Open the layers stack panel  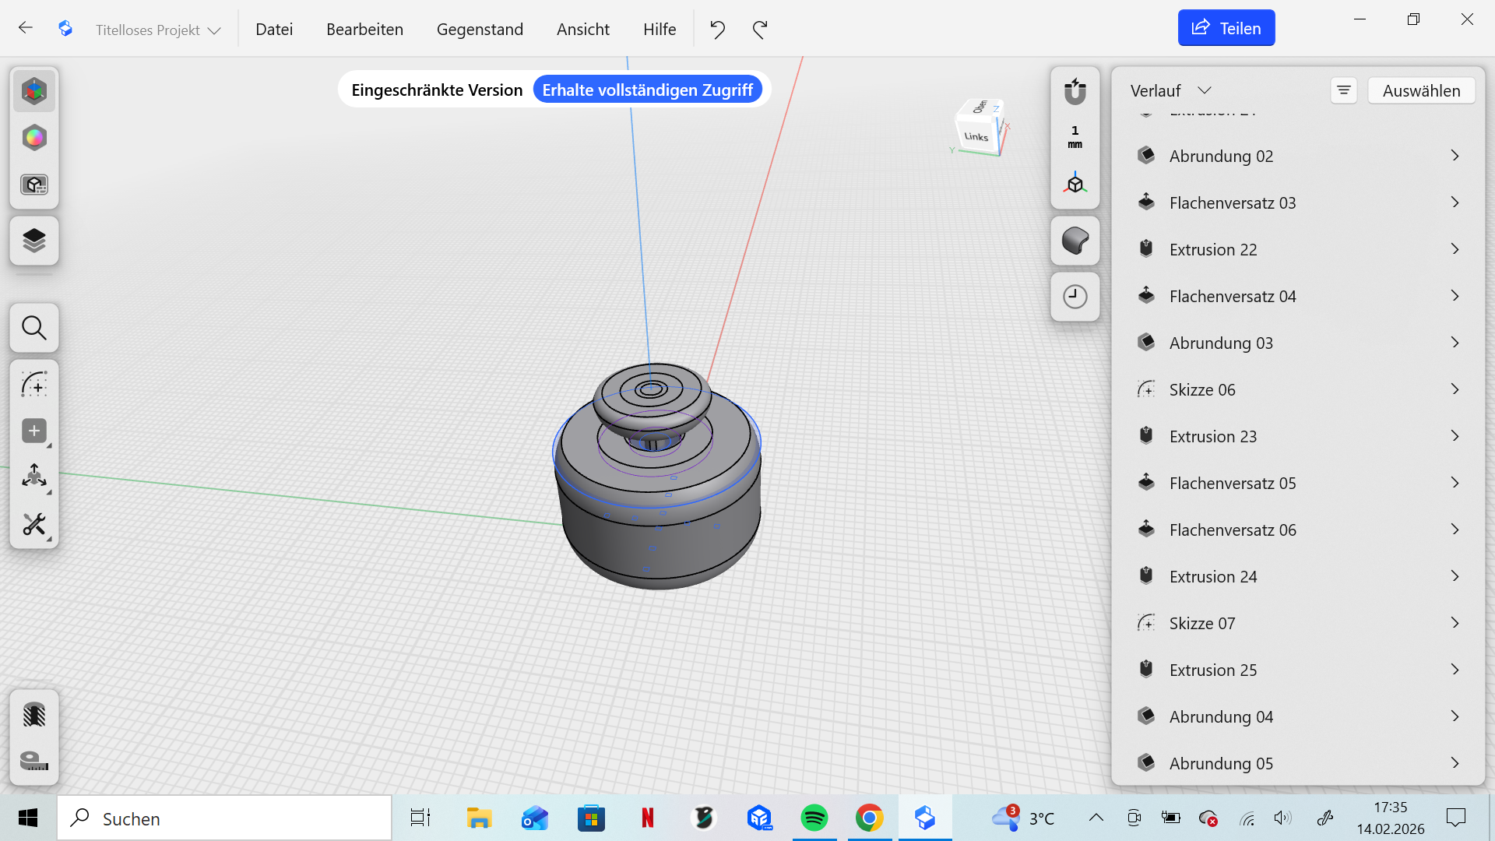click(34, 241)
